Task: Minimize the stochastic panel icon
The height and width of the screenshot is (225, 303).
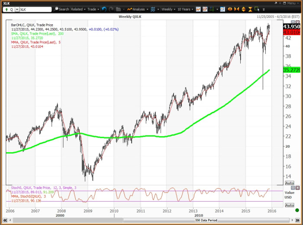Action: coord(293,188)
